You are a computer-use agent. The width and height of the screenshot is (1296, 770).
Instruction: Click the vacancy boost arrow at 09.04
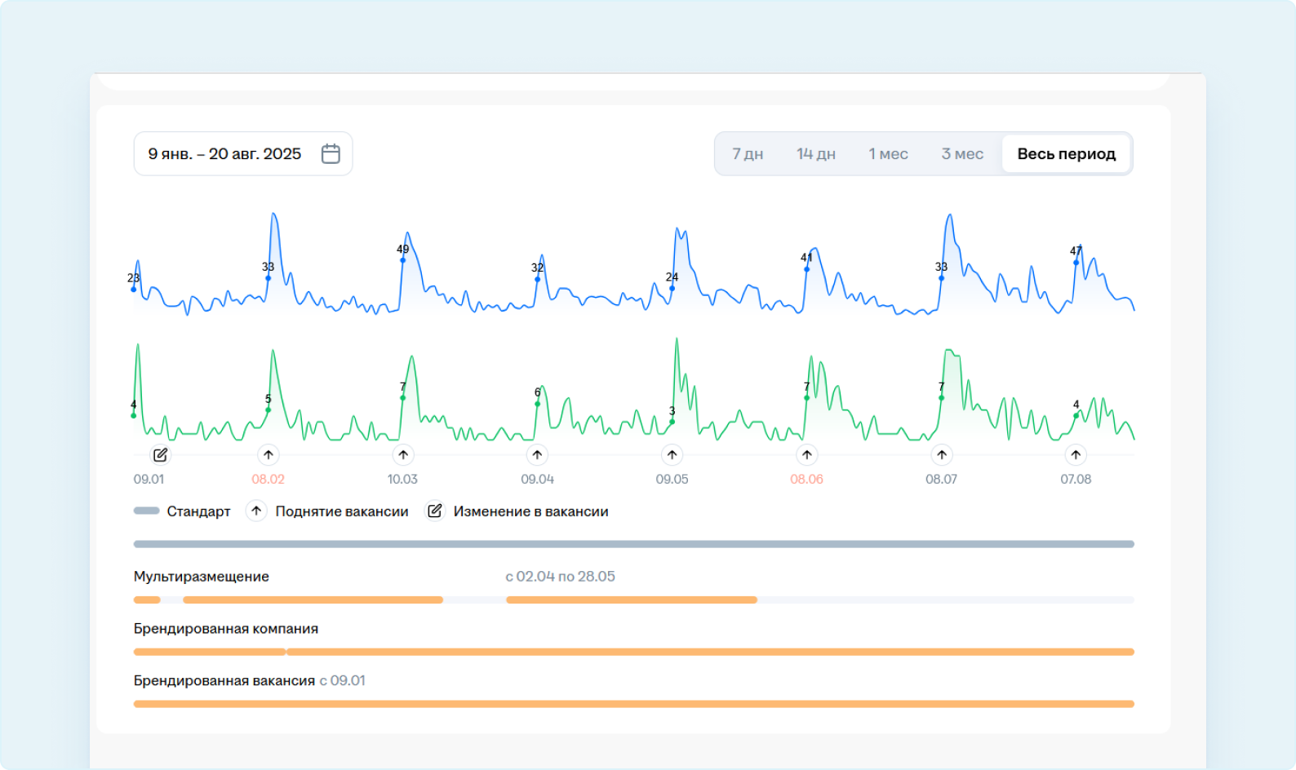click(x=537, y=455)
